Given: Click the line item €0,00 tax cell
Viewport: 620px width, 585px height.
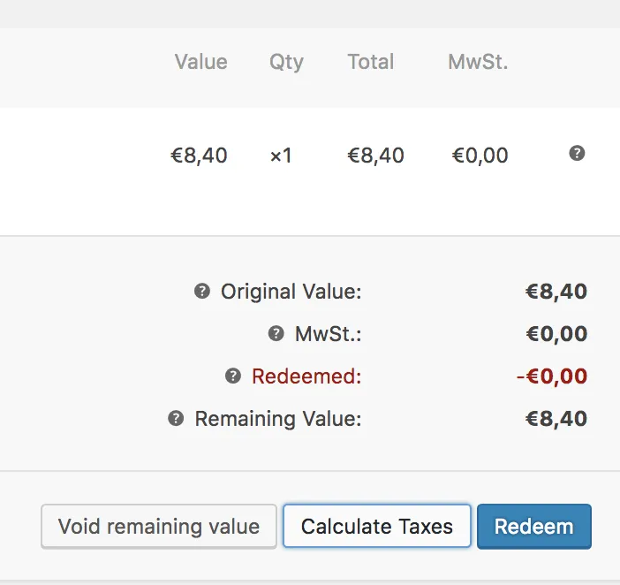Looking at the screenshot, I should click(x=480, y=155).
